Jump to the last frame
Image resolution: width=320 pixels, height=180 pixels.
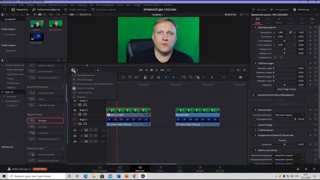(162, 70)
